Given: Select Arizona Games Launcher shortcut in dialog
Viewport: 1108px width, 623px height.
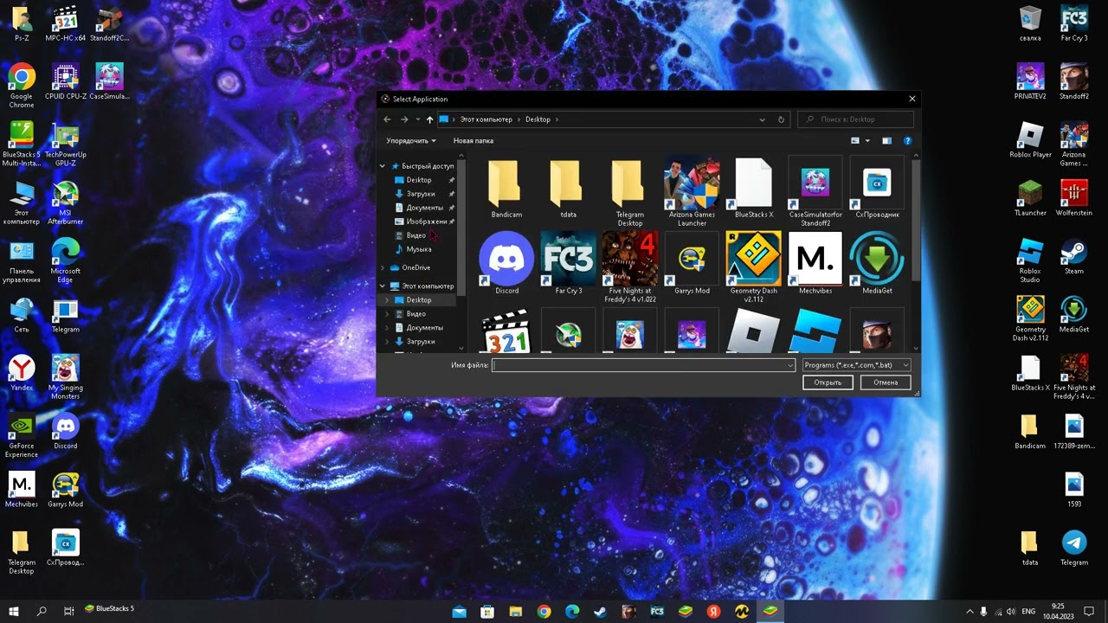Looking at the screenshot, I should (692, 192).
